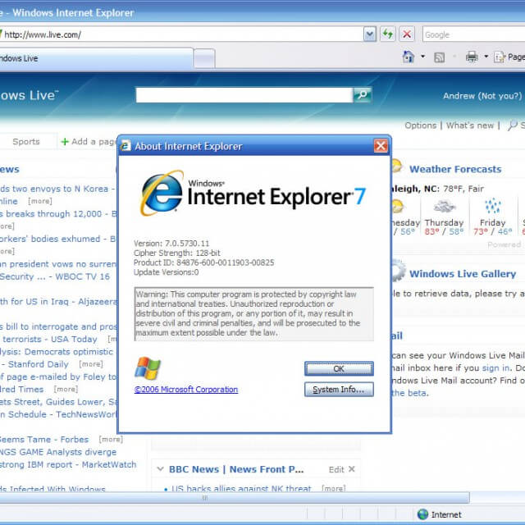Click the Google search box in toolbar

(x=474, y=34)
